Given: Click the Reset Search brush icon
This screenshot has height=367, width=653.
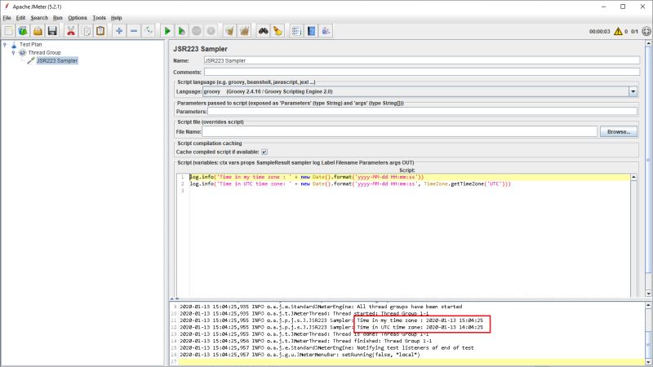Looking at the screenshot, I should click(x=278, y=31).
